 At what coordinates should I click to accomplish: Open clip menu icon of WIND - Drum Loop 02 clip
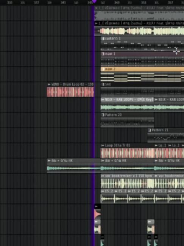[49, 84]
